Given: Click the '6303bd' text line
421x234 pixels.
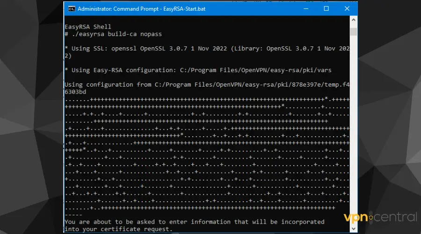Looking at the screenshot, I should pos(75,92).
